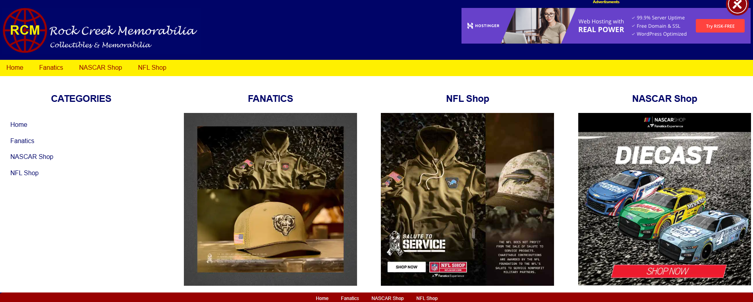Click the Hostinger logo in the ad
The height and width of the screenshot is (302, 753).
(x=483, y=26)
